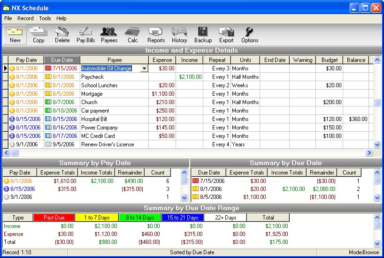Click the Backup floppy disk icon
The height and width of the screenshot is (258, 384).
click(x=203, y=35)
